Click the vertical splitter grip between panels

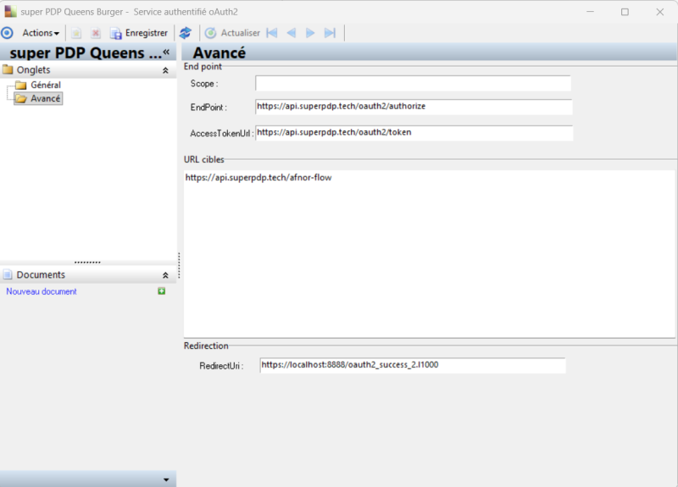[x=179, y=265]
